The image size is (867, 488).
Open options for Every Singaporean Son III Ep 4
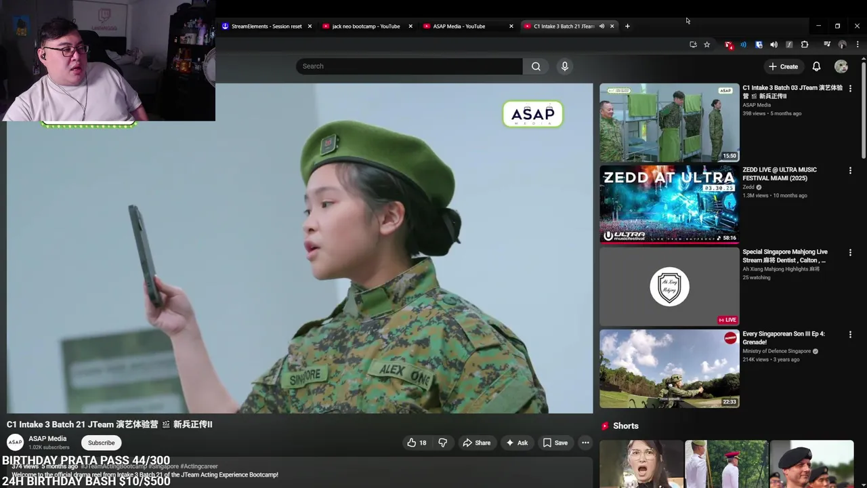(x=850, y=335)
